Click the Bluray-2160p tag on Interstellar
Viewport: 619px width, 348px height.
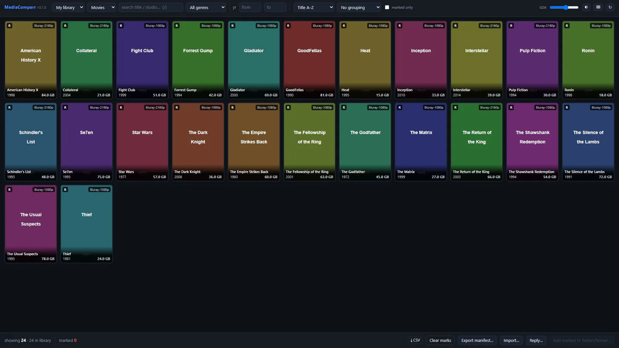[x=489, y=26]
